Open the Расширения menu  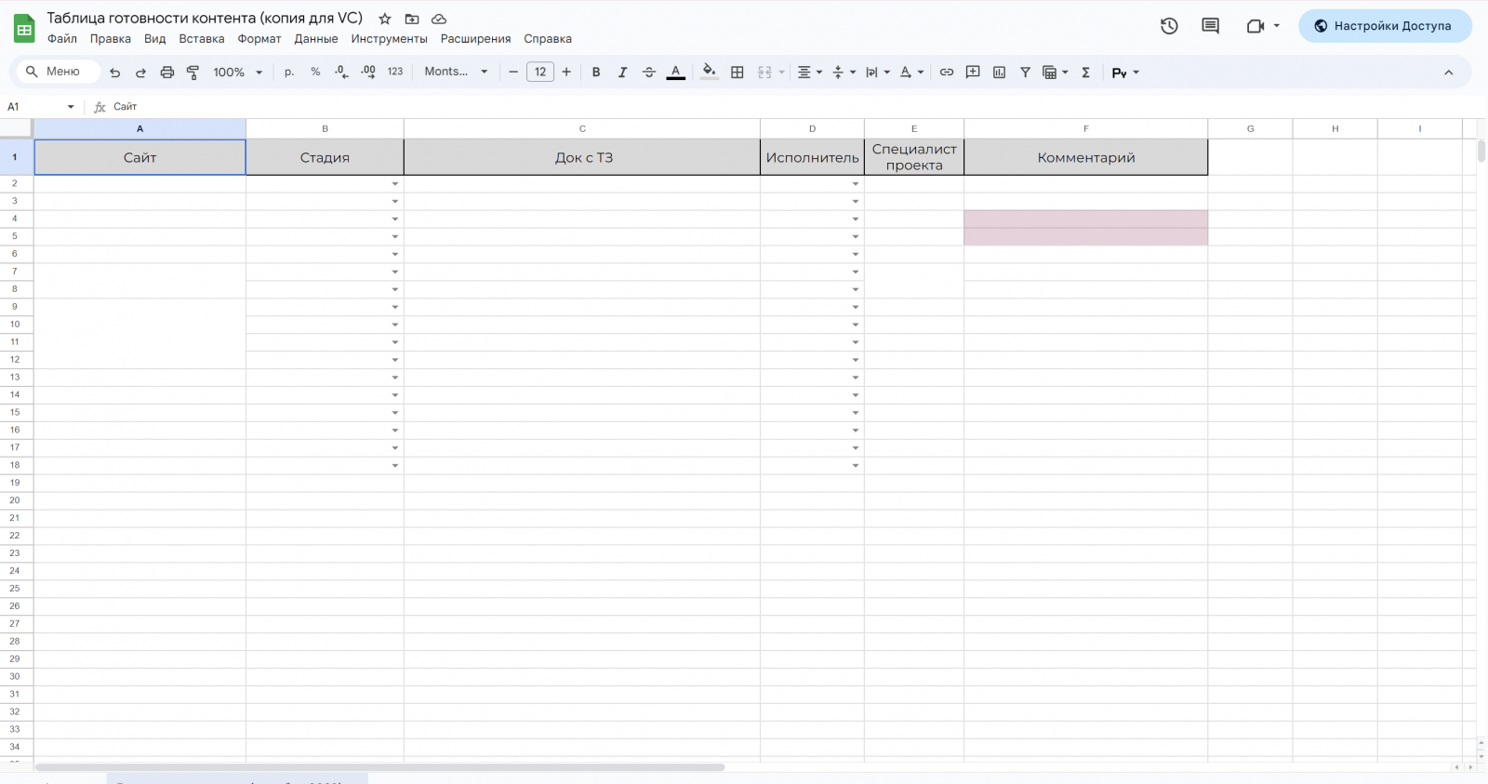[x=476, y=39]
